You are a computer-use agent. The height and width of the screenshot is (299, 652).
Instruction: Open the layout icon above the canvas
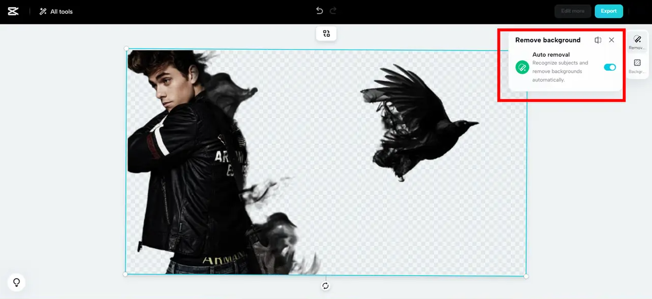coord(326,34)
